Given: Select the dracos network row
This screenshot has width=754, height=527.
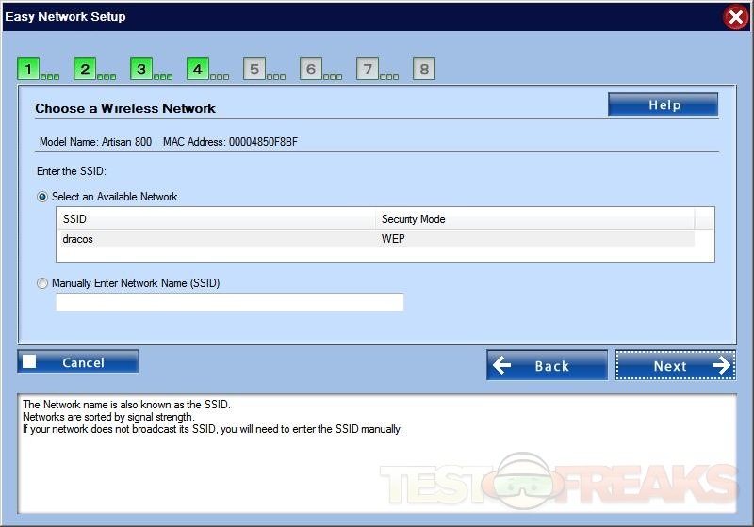Looking at the screenshot, I should [216, 239].
